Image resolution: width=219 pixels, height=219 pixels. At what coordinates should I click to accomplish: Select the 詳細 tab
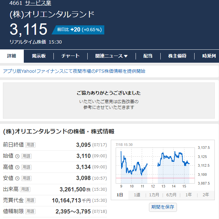tap(12, 56)
